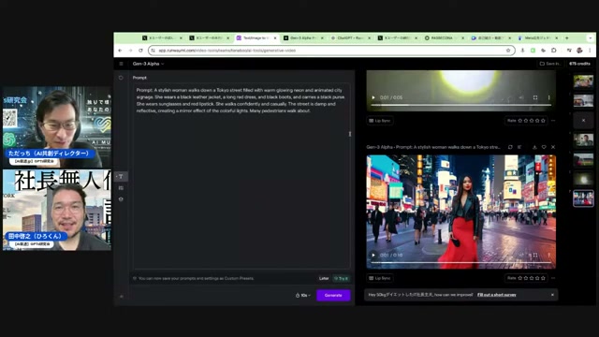Click Lip Sync under the Tokyo video
The width and height of the screenshot is (599, 337).
[380, 278]
